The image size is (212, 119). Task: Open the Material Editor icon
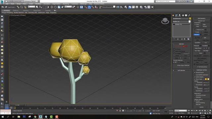tap(141, 7)
